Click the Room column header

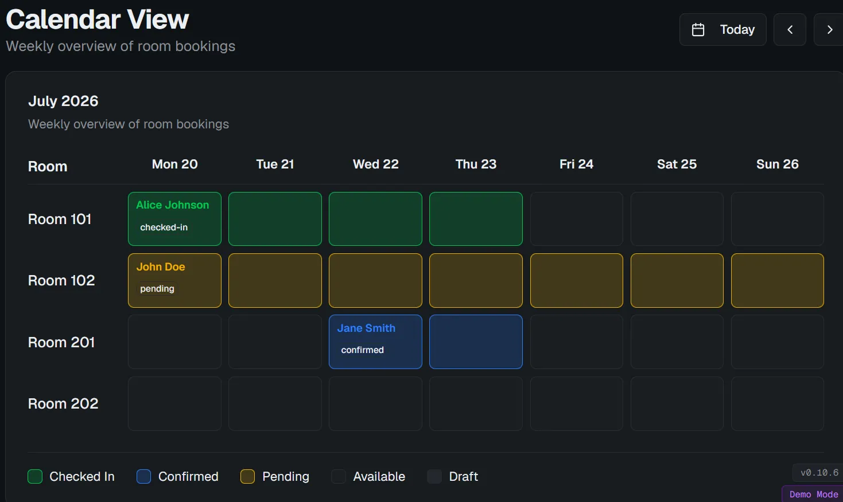pos(48,166)
